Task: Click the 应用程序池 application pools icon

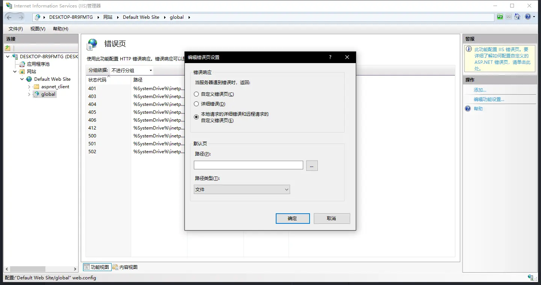Action: click(22, 64)
